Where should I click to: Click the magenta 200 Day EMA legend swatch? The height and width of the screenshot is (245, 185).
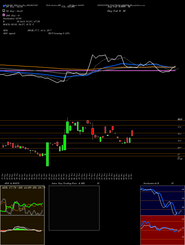click(4, 15)
